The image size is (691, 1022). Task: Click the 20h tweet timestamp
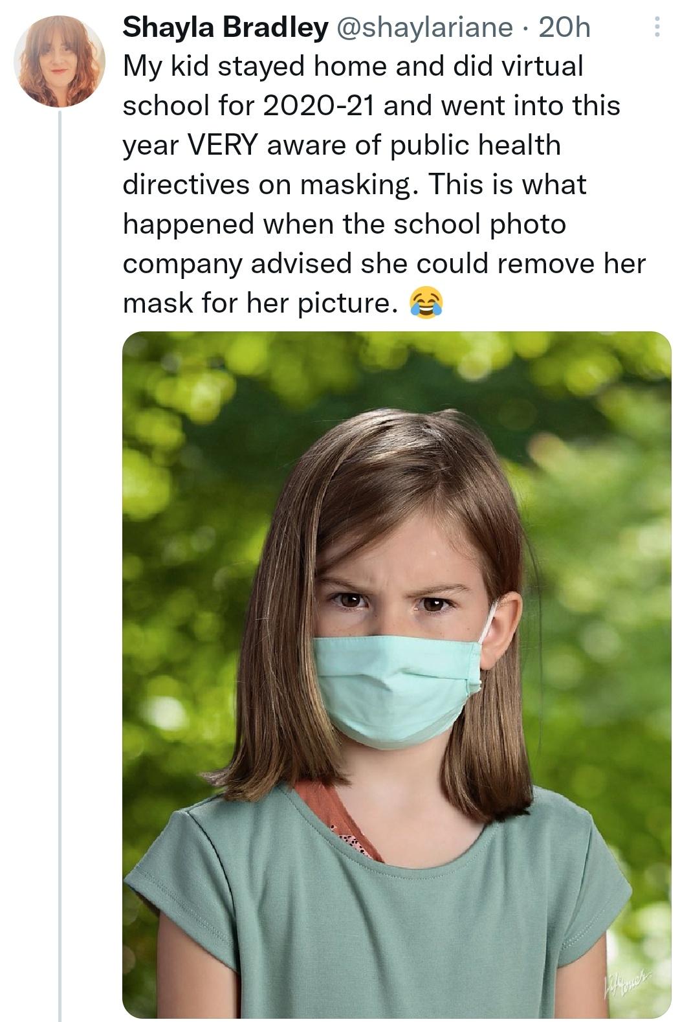pyautogui.click(x=564, y=27)
